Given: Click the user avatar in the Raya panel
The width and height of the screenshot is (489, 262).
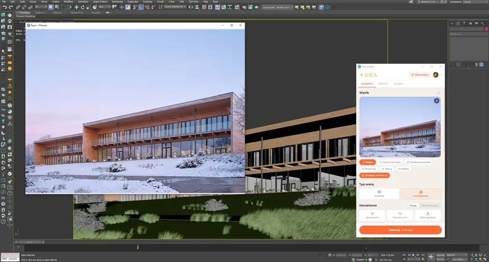Looking at the screenshot, I should point(436,75).
